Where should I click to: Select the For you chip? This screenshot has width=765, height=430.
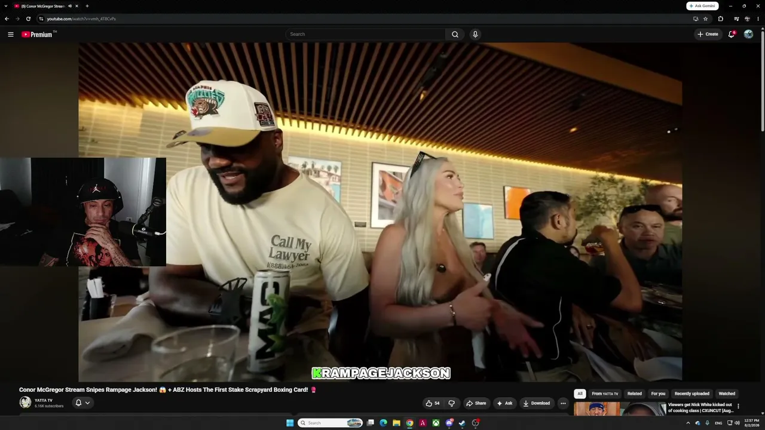pyautogui.click(x=658, y=394)
